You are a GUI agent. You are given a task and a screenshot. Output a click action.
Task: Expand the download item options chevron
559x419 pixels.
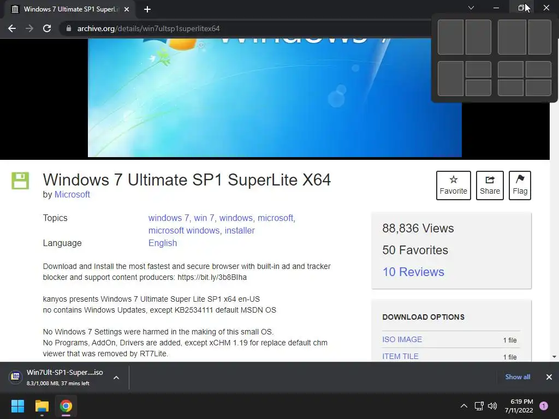pyautogui.click(x=116, y=378)
